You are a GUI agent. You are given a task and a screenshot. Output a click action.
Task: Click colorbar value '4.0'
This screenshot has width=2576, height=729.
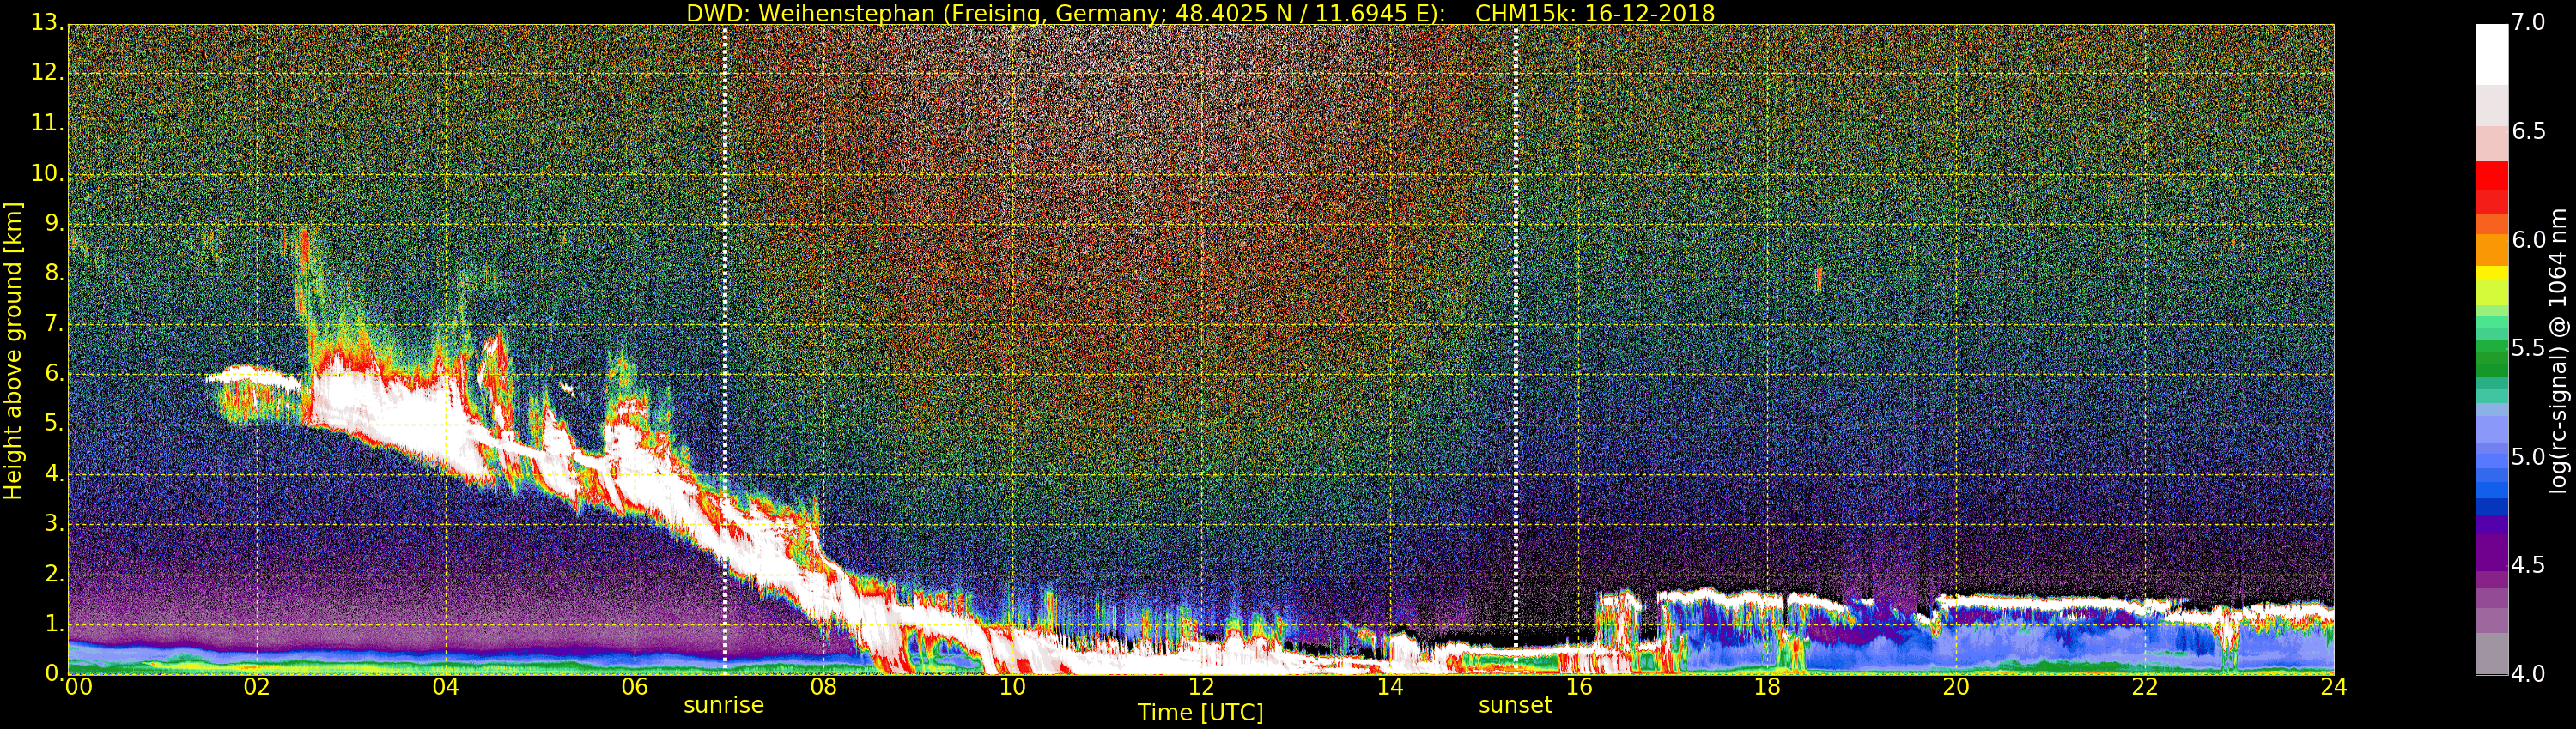point(2529,674)
